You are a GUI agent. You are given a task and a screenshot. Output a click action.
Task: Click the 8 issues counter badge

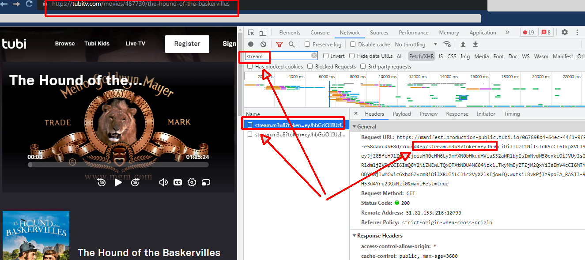tap(546, 32)
